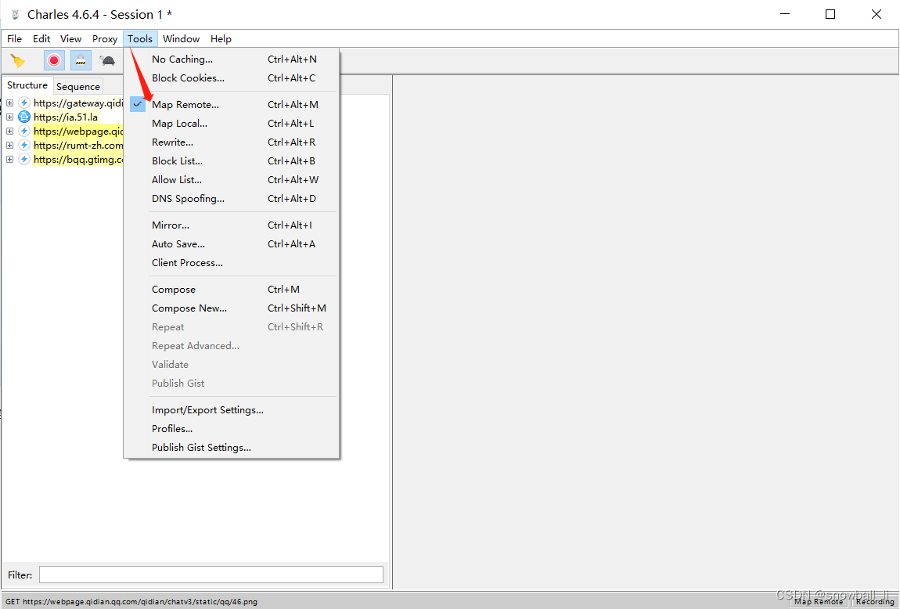Screen dimensions: 900x609
Task: Click the Charles app icon in the title bar
Action: [16, 14]
